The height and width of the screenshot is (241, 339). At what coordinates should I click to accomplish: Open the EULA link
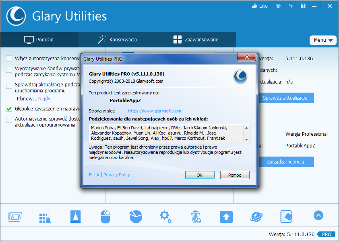tap(94, 175)
